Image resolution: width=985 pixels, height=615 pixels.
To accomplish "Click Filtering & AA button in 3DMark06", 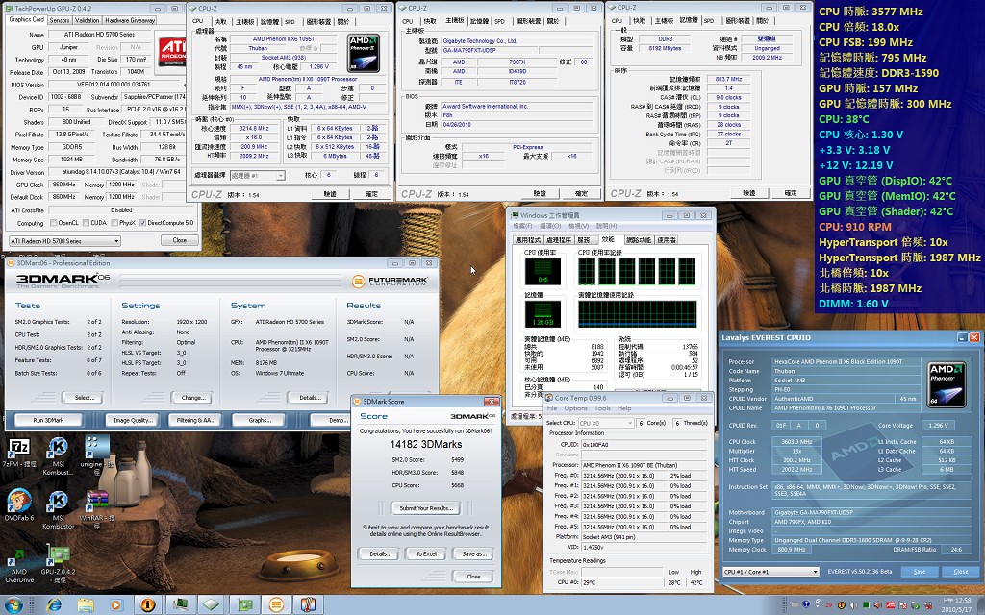I will coord(195,421).
